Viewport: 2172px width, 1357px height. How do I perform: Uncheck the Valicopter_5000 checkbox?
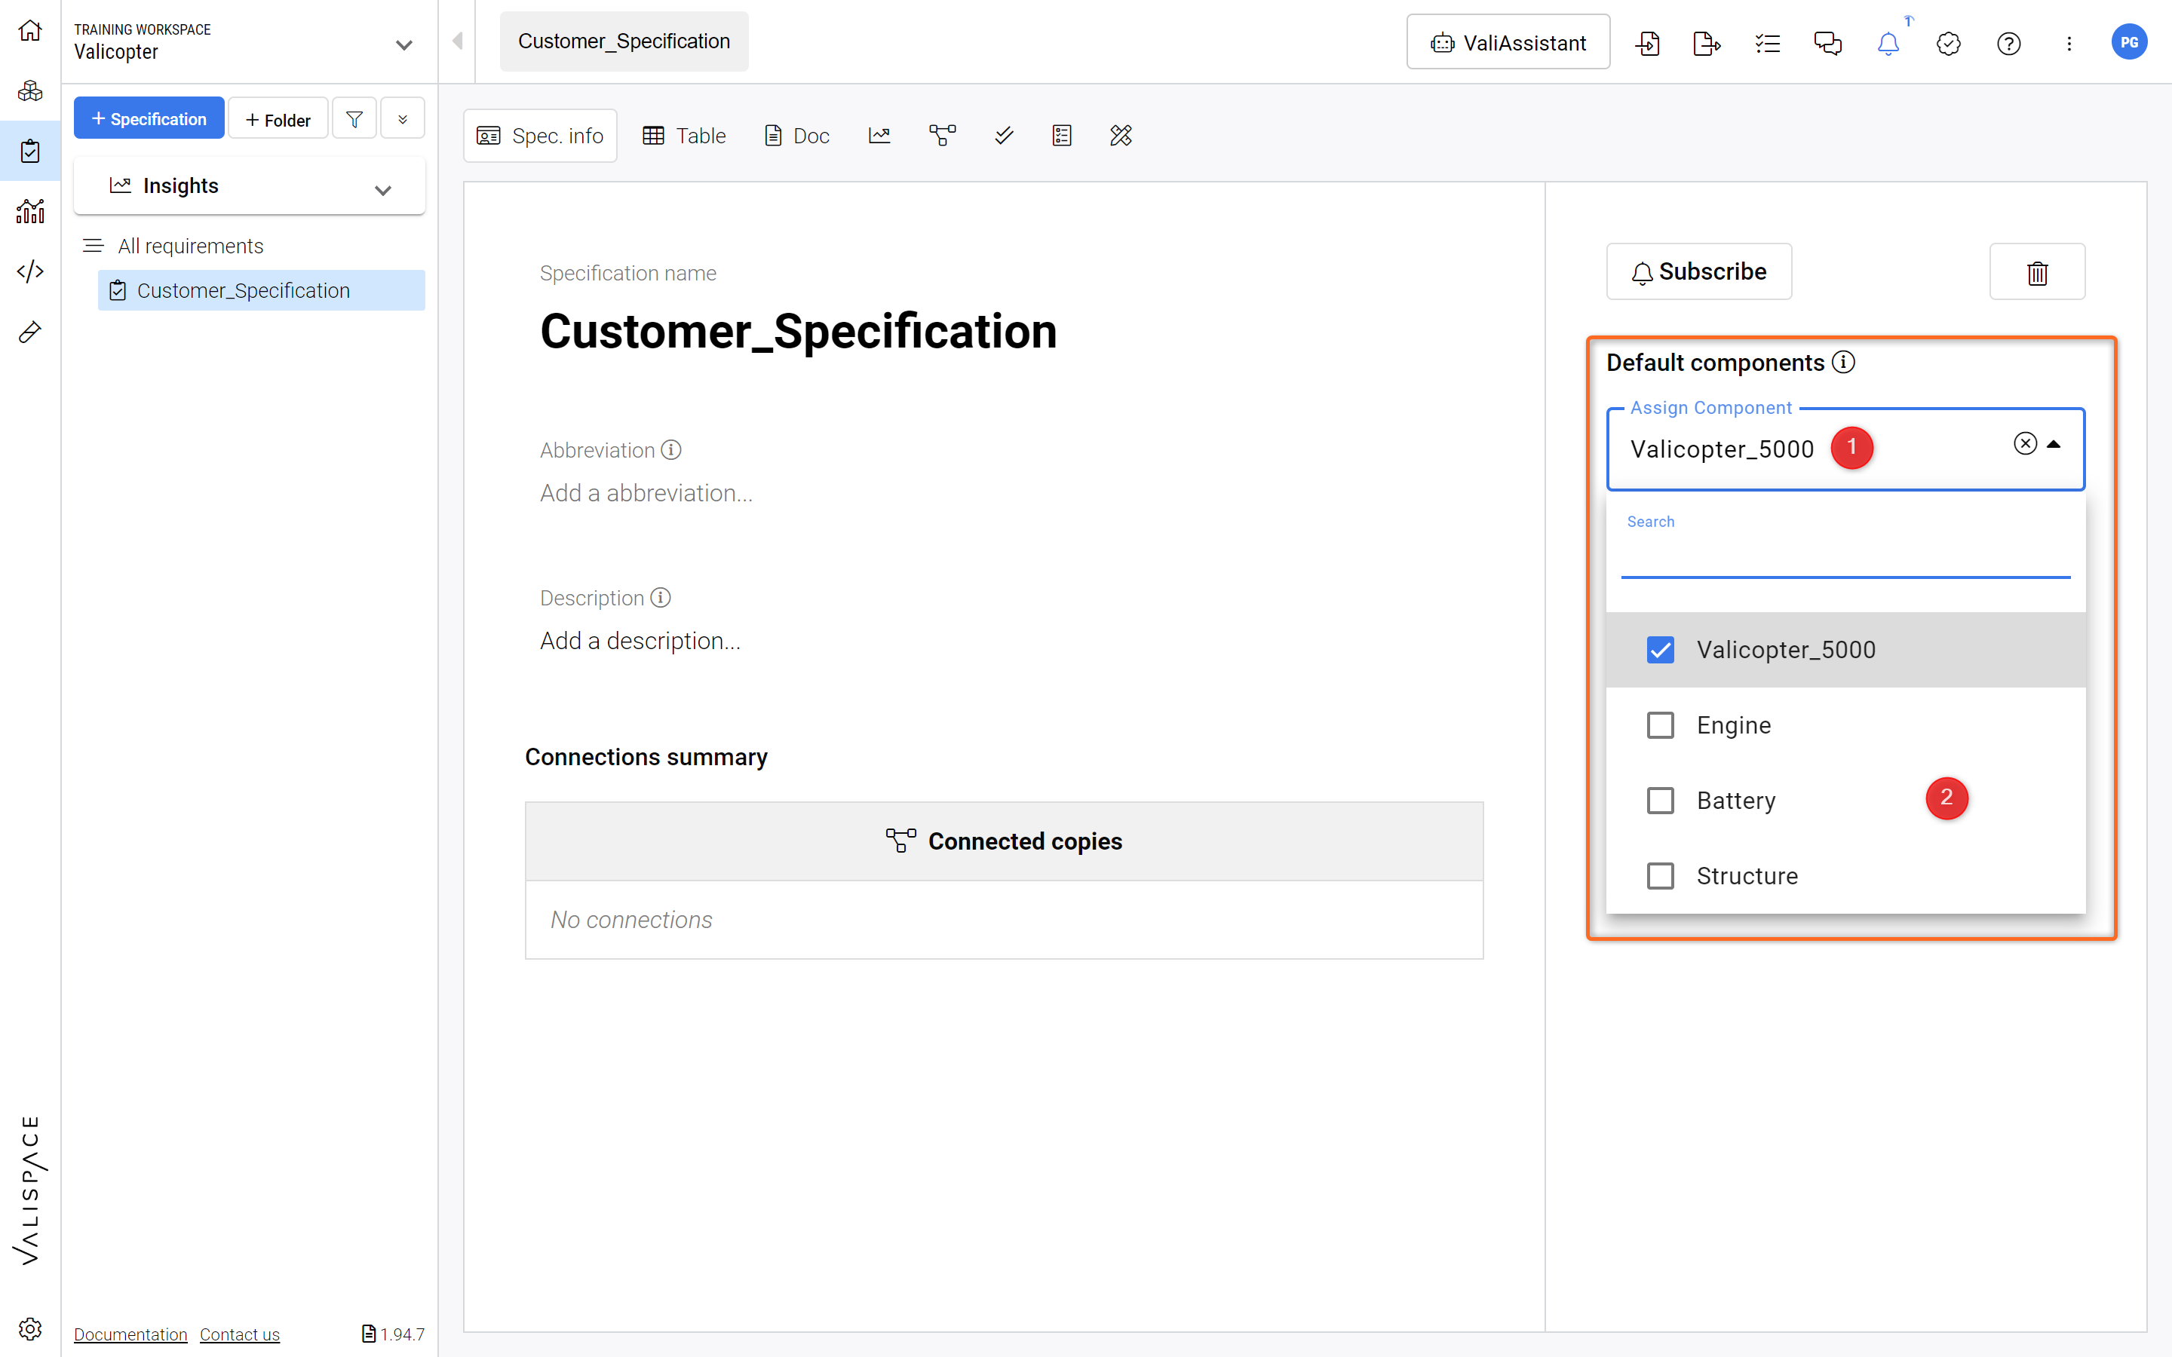pyautogui.click(x=1661, y=650)
